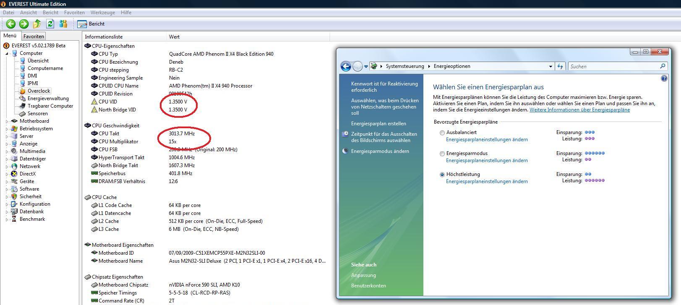Open the Datei menu
The width and height of the screenshot is (681, 305).
[x=8, y=13]
